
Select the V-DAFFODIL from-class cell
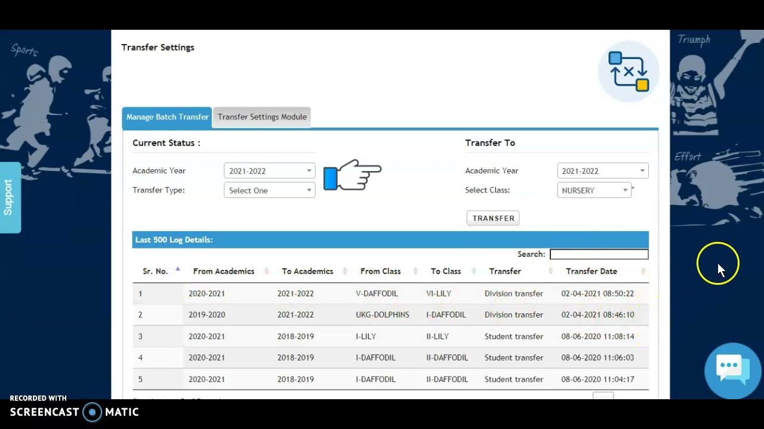(377, 294)
